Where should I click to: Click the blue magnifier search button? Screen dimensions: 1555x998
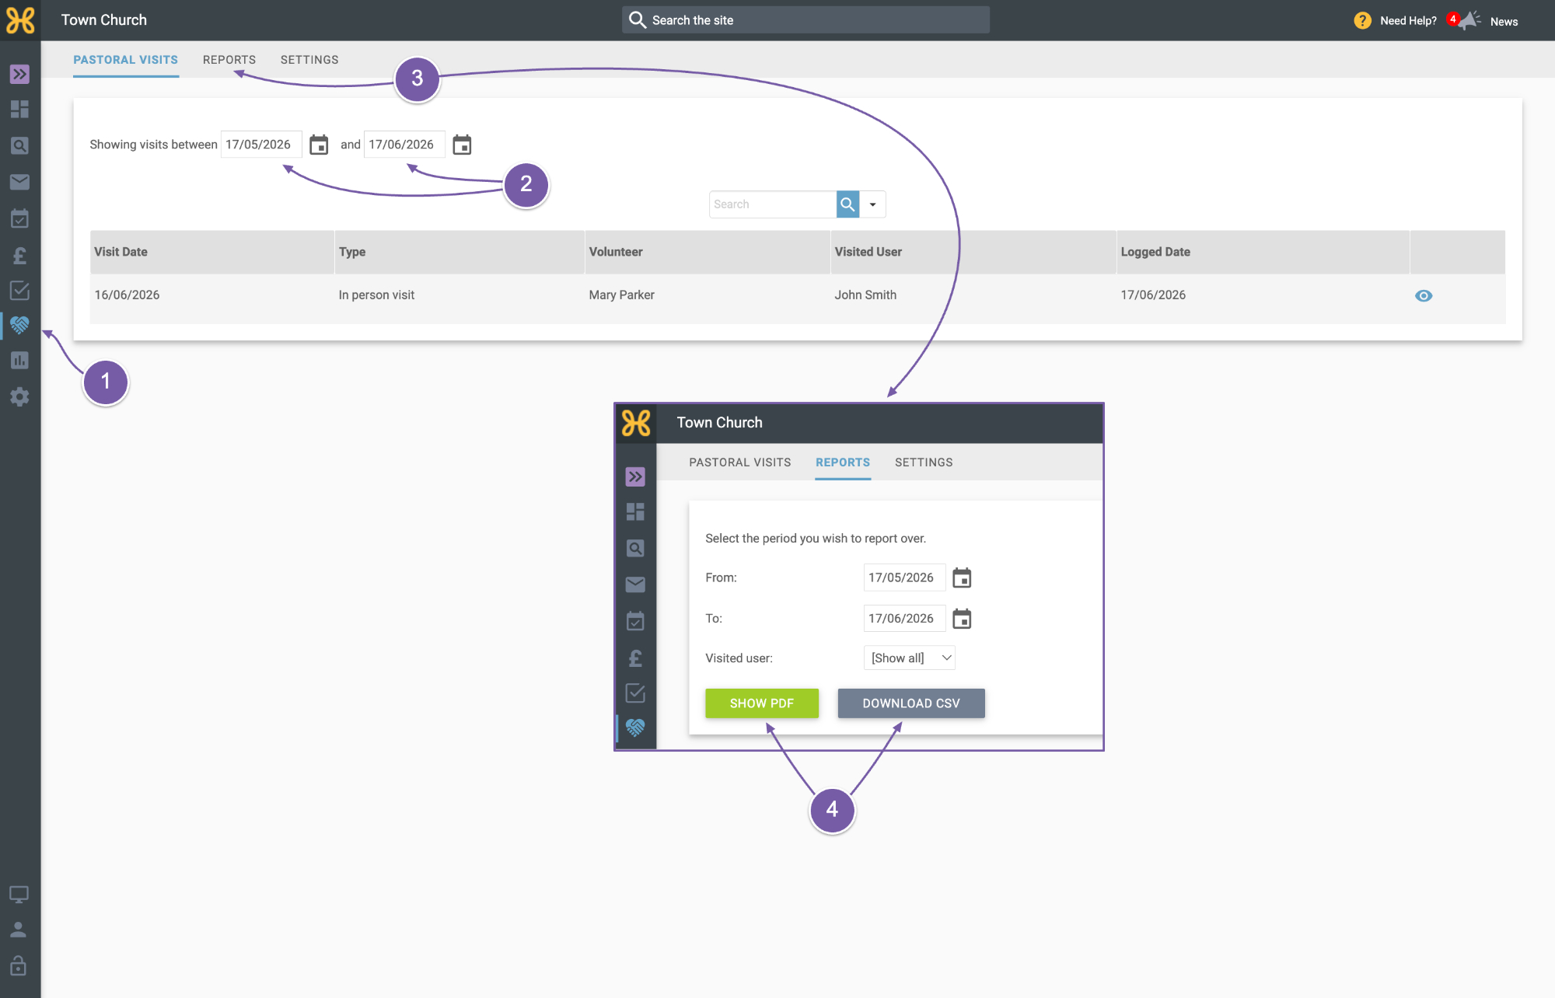point(847,204)
